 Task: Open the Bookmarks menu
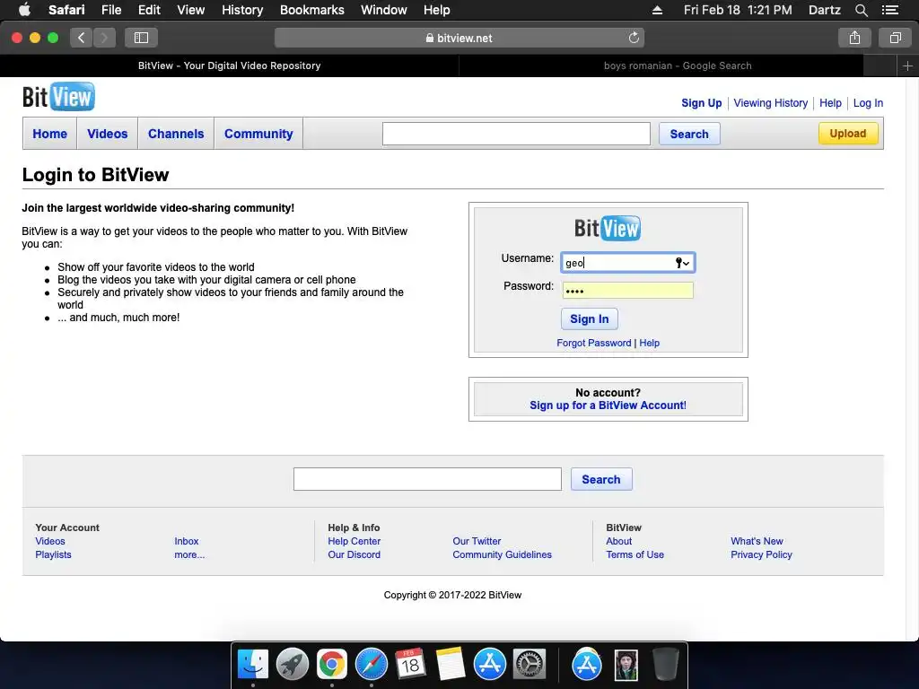[x=311, y=10]
